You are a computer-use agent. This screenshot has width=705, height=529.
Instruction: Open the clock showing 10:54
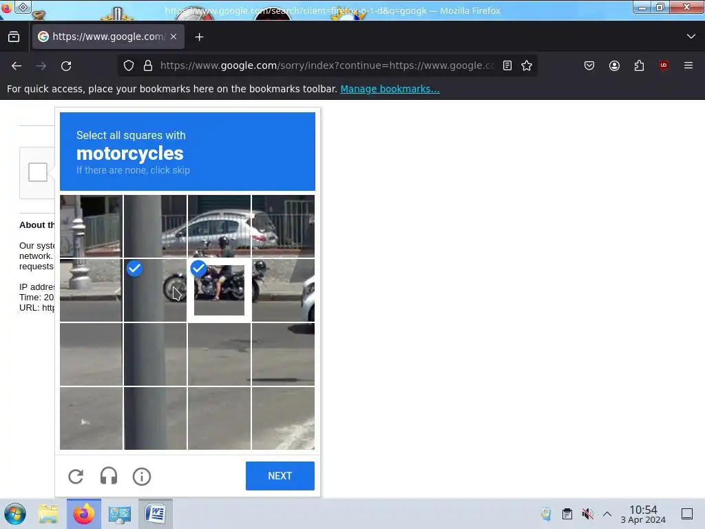(x=643, y=514)
